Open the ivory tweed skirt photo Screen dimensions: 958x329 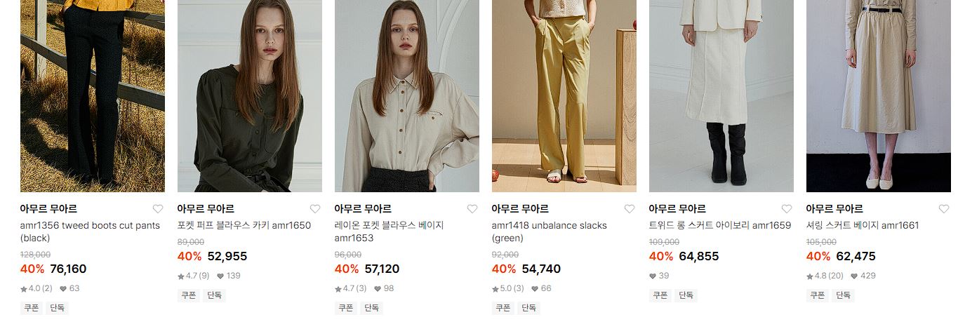[721, 96]
